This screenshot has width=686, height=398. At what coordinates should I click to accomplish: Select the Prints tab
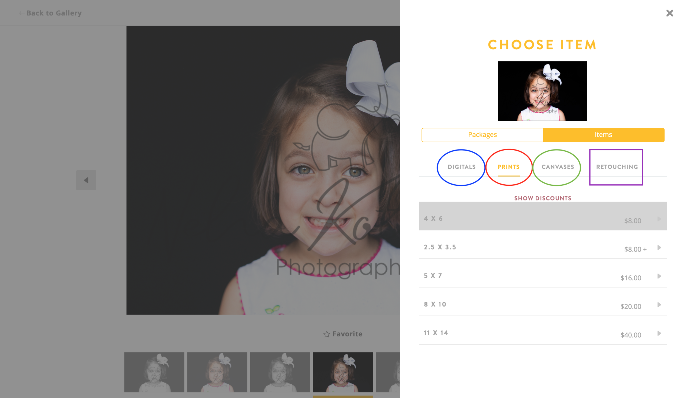tap(508, 167)
